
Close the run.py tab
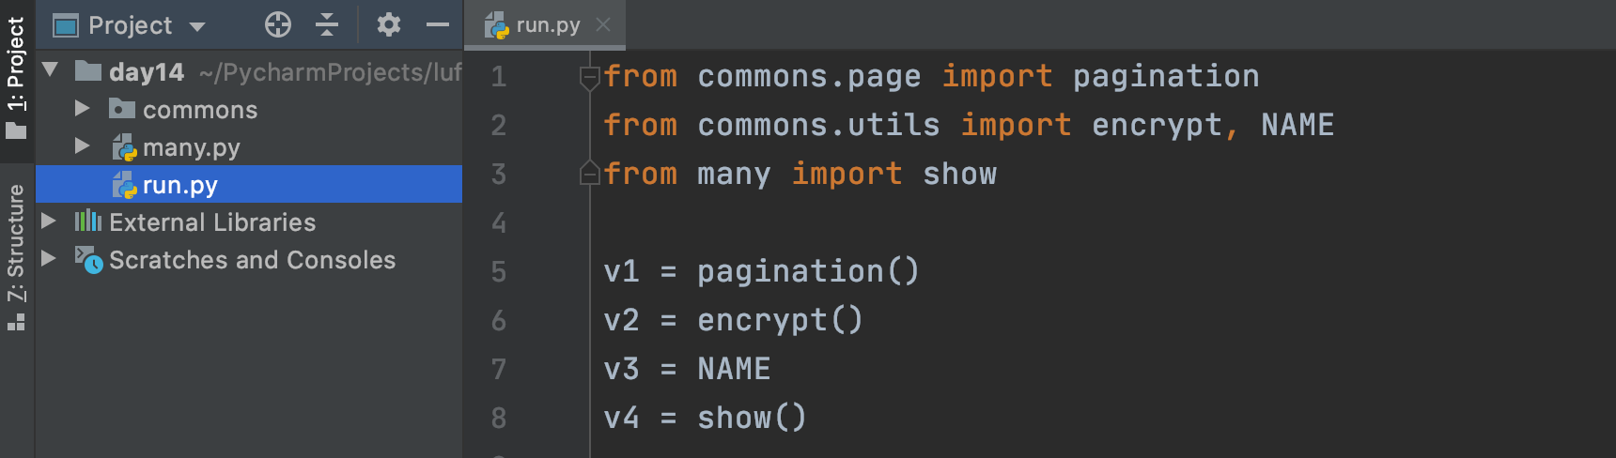pyautogui.click(x=603, y=25)
